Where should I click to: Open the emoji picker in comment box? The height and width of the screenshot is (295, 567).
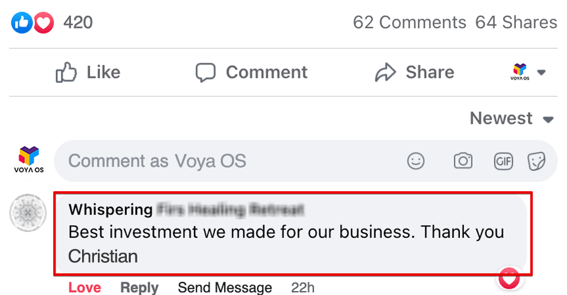tap(416, 161)
